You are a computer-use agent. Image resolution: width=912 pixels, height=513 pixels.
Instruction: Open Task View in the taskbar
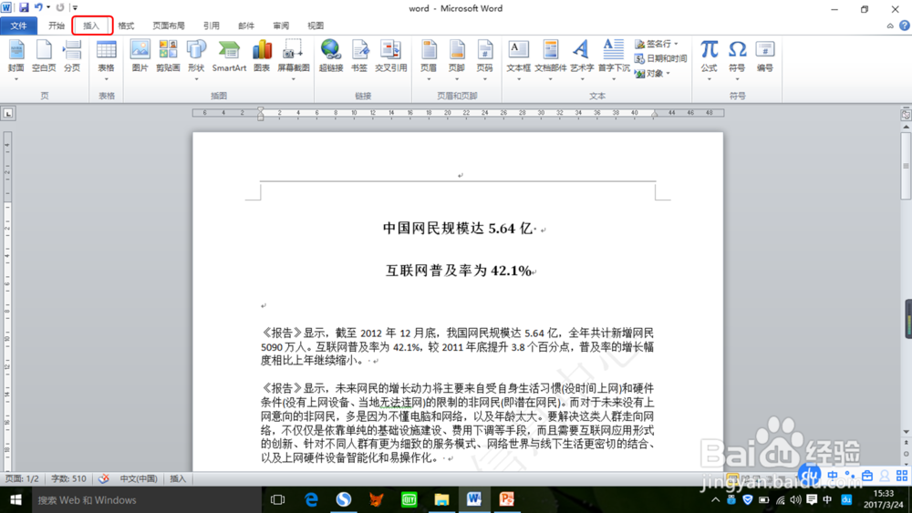click(x=278, y=499)
